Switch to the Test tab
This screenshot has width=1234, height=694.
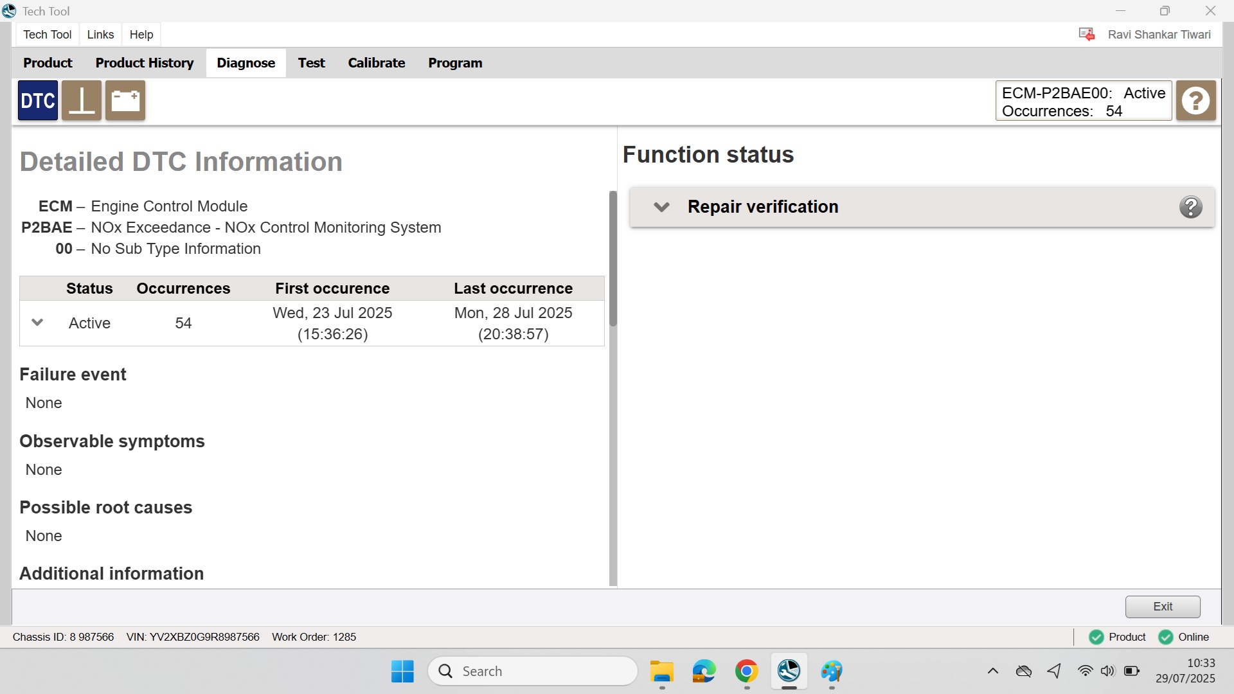(x=311, y=63)
